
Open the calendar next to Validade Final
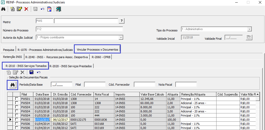[x=249, y=38]
